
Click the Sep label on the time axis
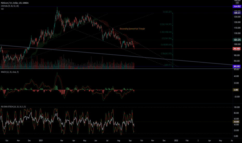click(130, 141)
